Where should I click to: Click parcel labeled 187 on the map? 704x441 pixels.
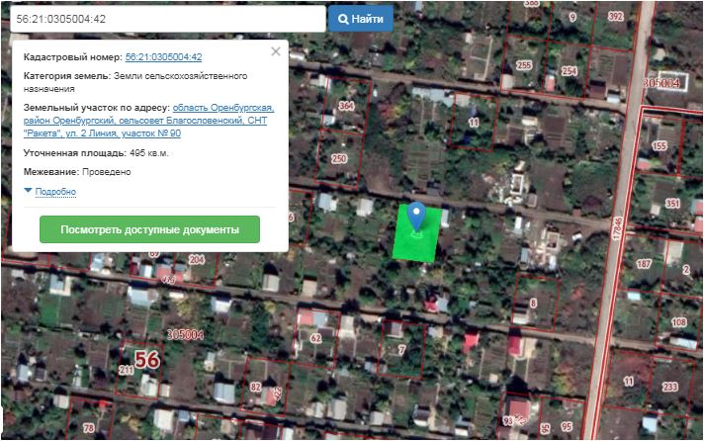644,264
